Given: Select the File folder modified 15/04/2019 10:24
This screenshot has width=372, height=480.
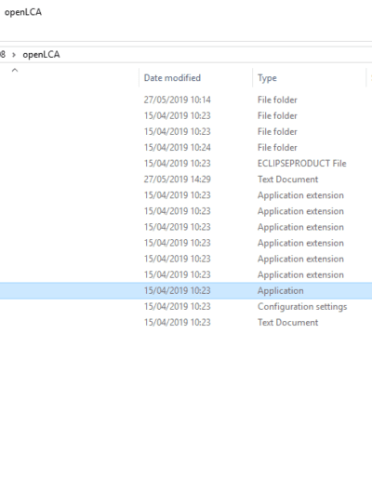Looking at the screenshot, I should (186, 148).
